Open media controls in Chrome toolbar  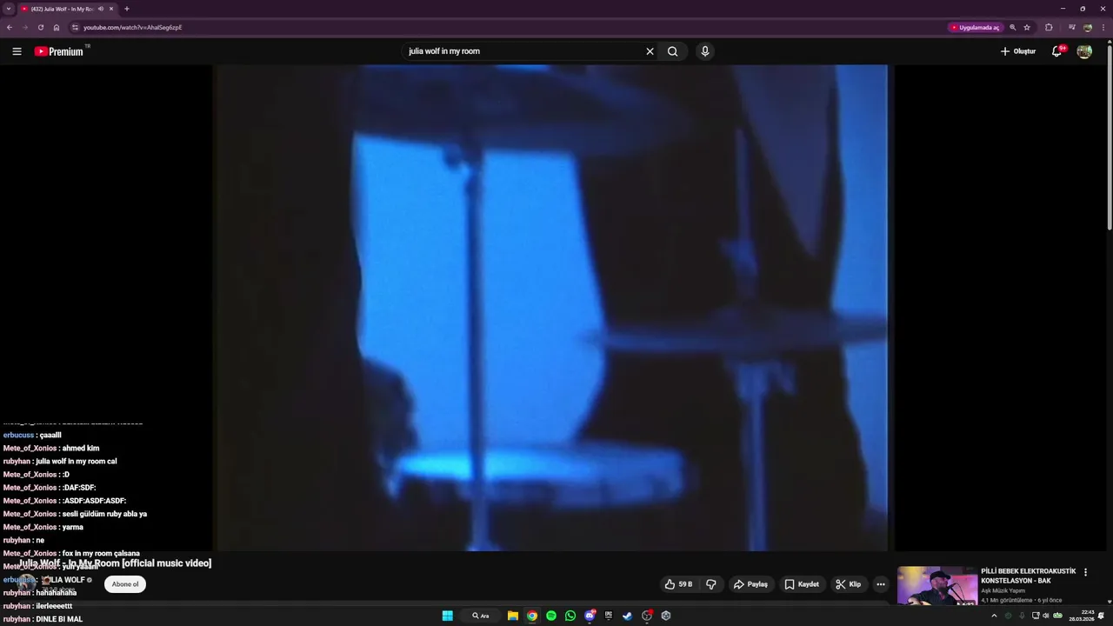tap(1071, 27)
